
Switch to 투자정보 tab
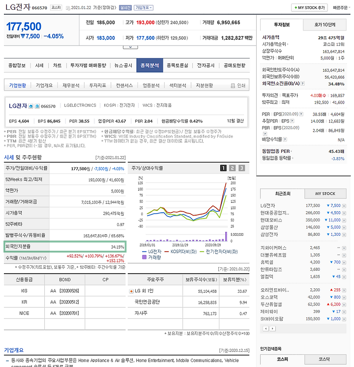[282, 25]
